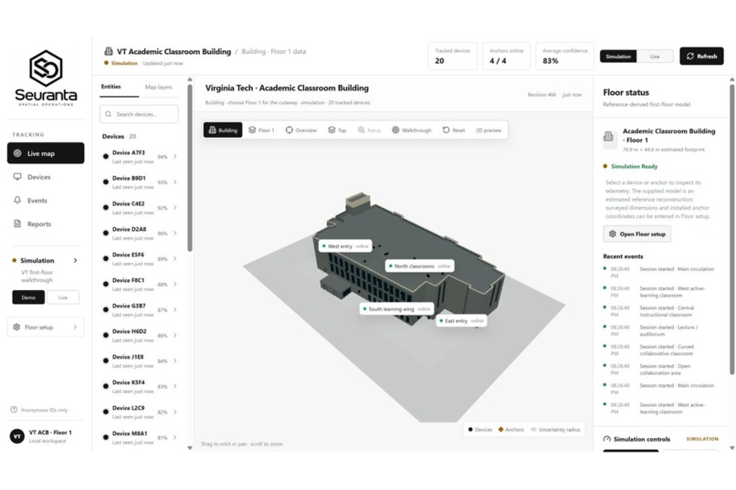Click the search magnifier icon
This screenshot has height=490, width=736.
109,114
